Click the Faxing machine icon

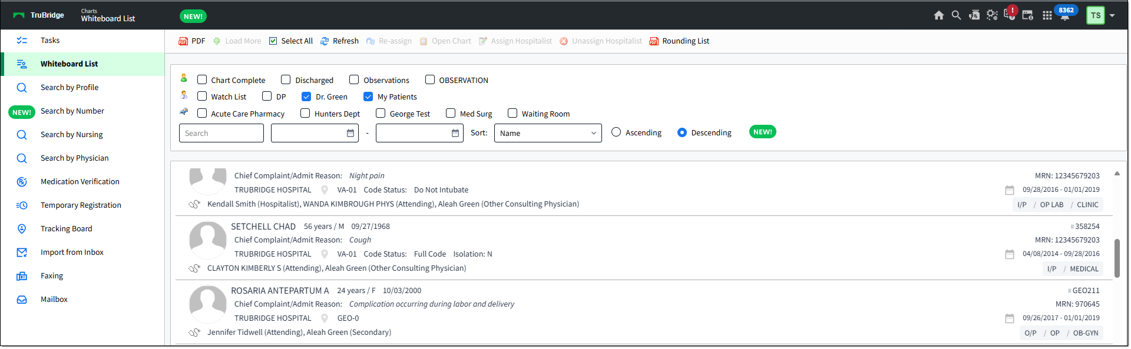pyautogui.click(x=22, y=276)
